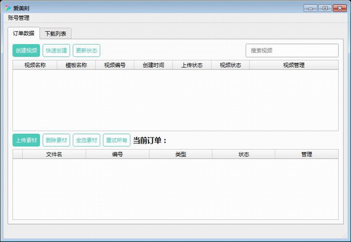Click the 快速创建 button

57,50
